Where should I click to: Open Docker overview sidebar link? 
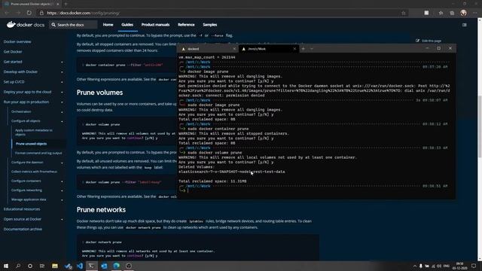17,41
